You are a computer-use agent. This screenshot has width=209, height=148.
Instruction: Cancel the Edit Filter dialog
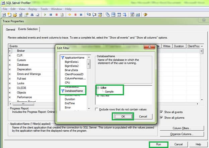coord(143,116)
